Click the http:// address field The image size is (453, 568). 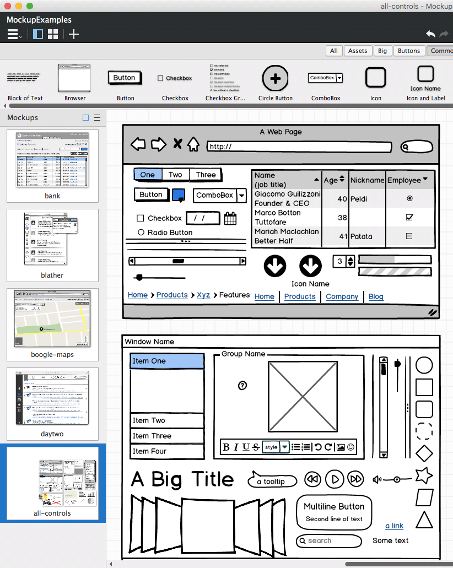pos(299,147)
